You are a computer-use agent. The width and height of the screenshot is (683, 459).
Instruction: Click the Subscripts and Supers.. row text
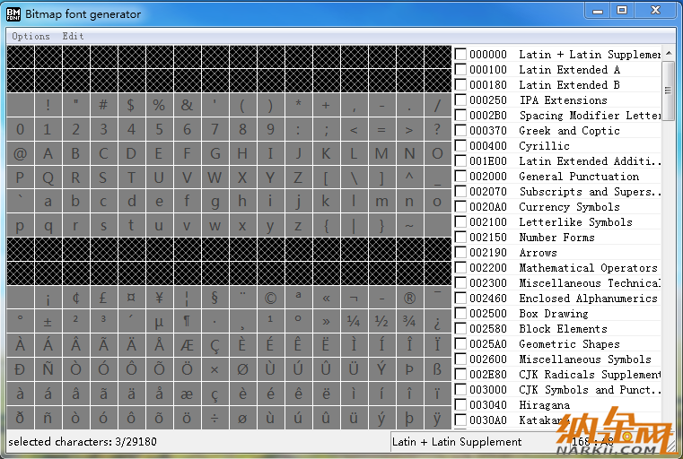click(590, 192)
